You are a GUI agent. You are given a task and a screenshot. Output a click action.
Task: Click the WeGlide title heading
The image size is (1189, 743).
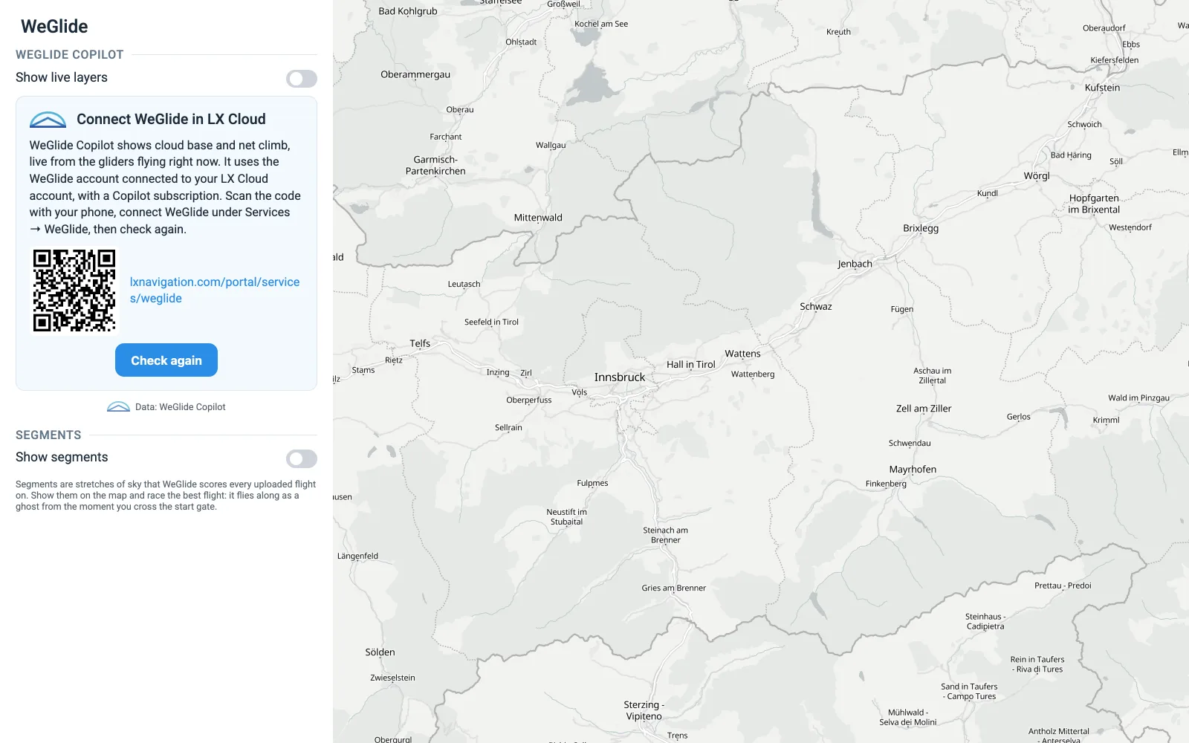(x=54, y=27)
